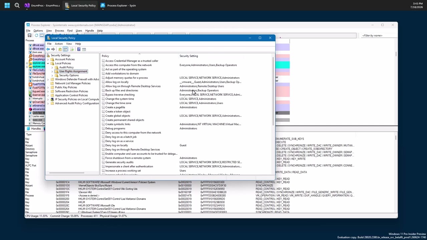
Task: Expand the Account Policies node
Action: [48, 59]
